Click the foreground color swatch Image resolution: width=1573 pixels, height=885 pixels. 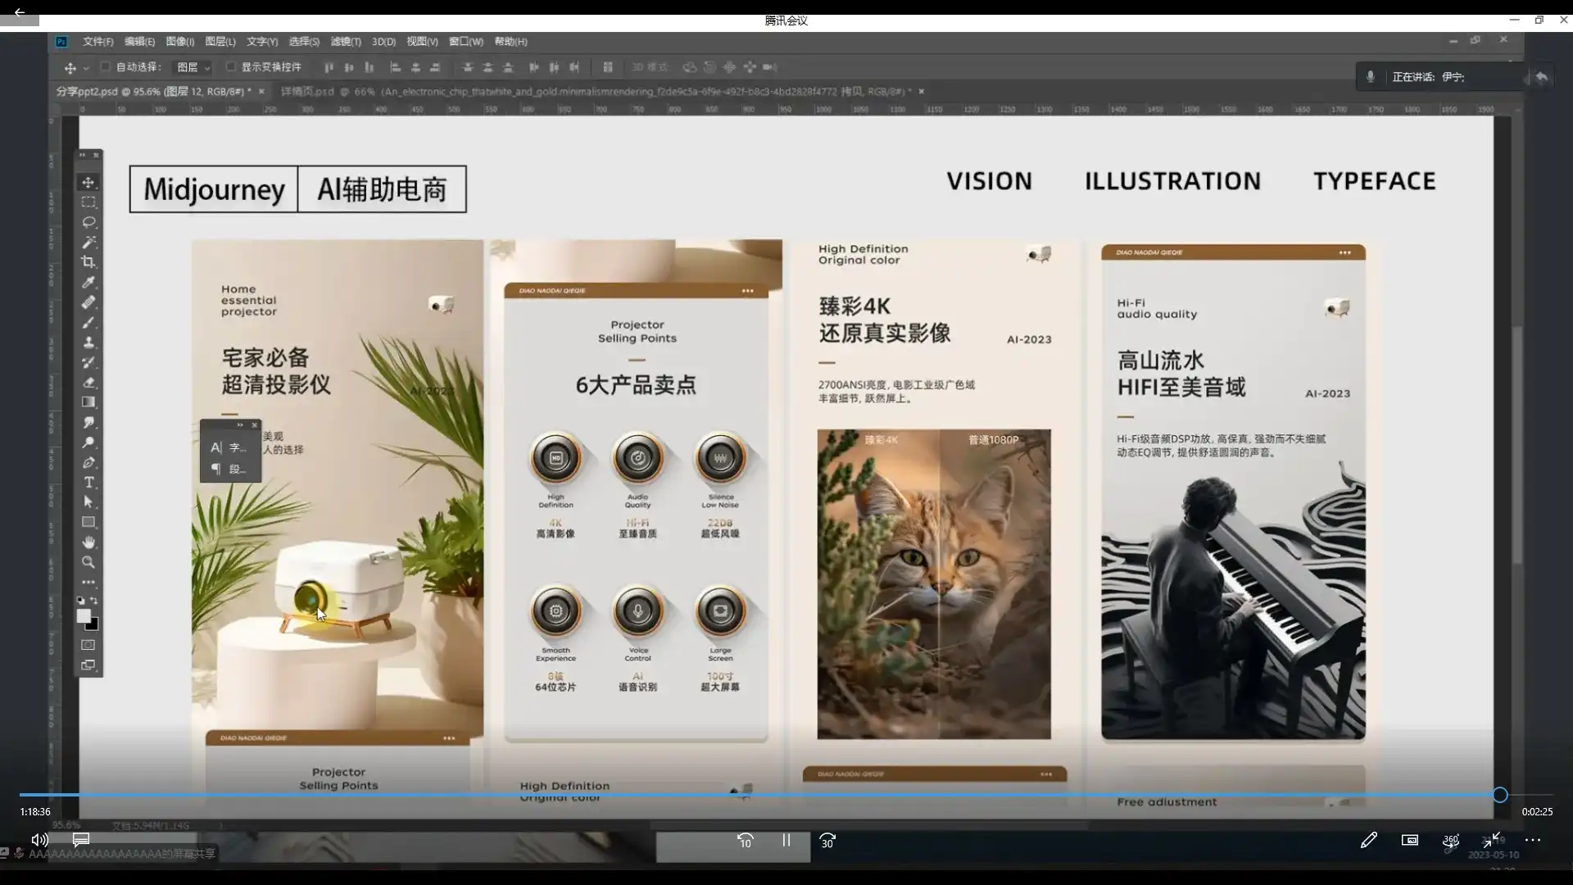[84, 615]
